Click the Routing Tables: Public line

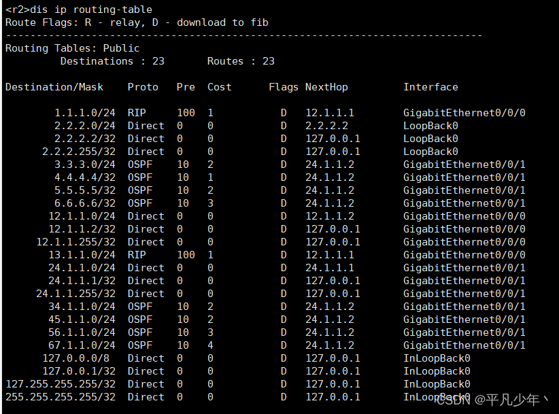pyautogui.click(x=72, y=48)
